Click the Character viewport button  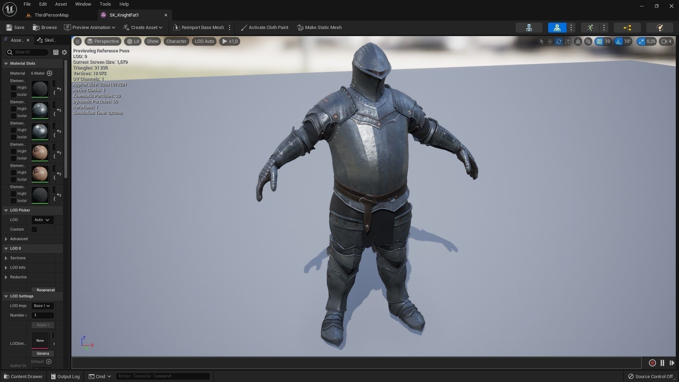click(176, 41)
